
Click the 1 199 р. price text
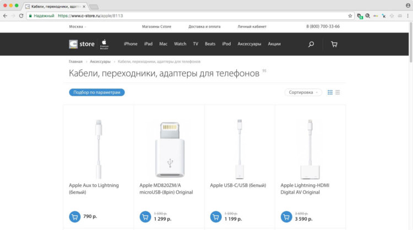pyautogui.click(x=233, y=219)
